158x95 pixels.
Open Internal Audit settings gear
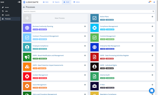pos(152,75)
